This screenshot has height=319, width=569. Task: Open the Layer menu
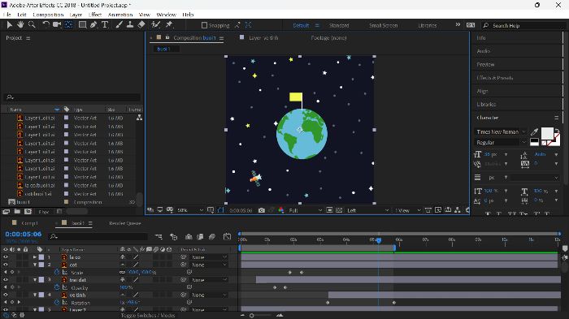(x=76, y=15)
